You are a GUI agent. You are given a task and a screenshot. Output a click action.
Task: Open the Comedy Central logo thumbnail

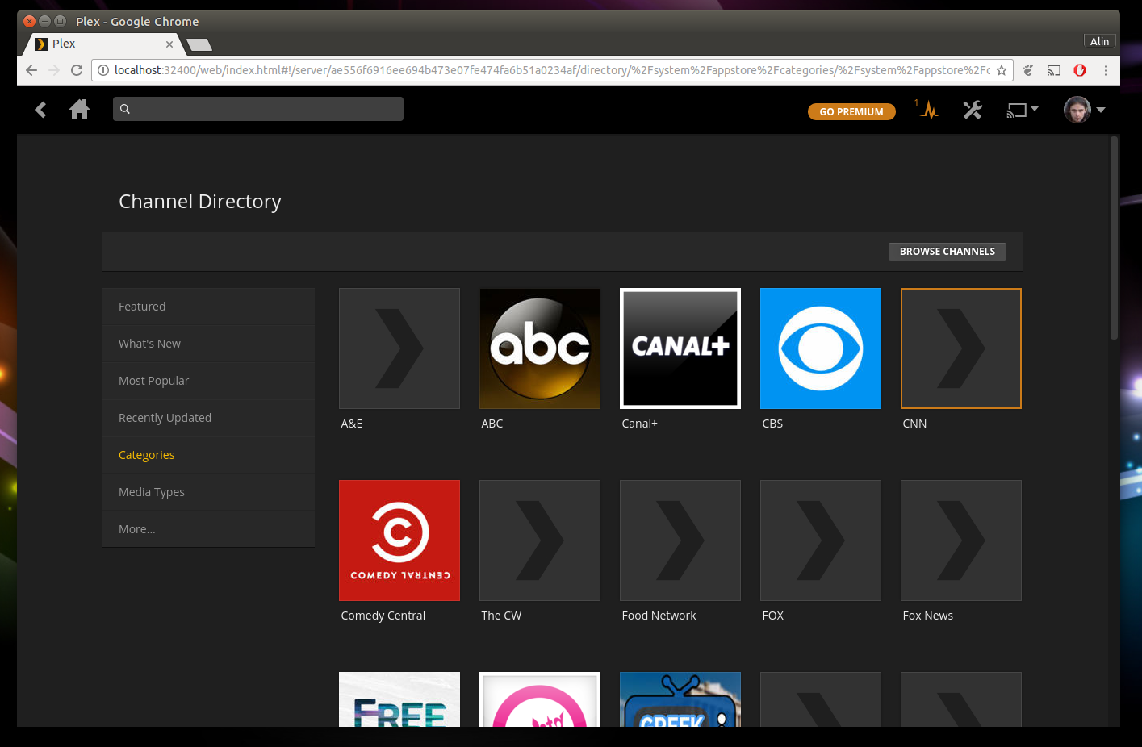point(399,540)
